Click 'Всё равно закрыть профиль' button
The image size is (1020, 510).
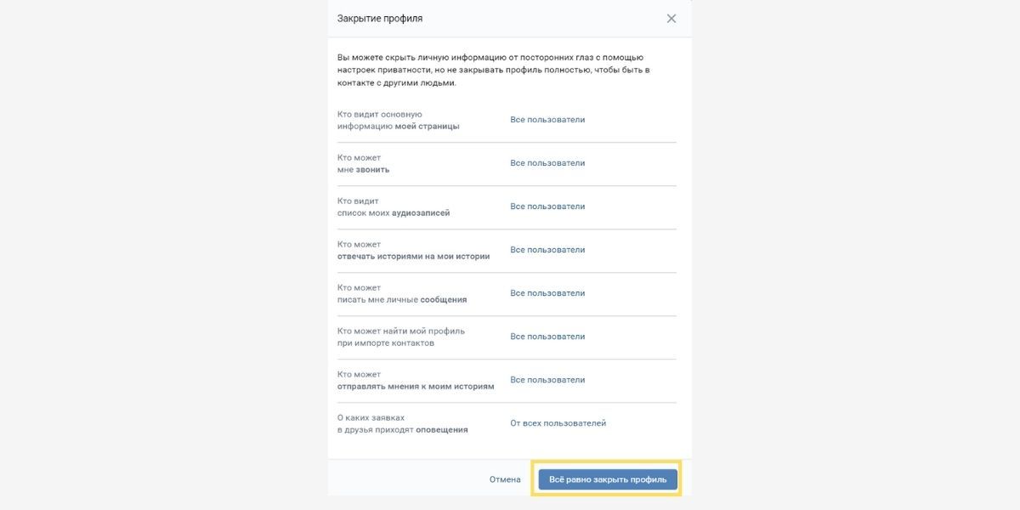pos(608,479)
